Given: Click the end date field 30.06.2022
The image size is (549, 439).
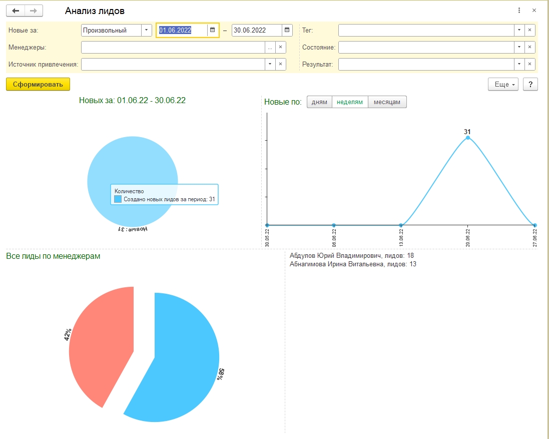Looking at the screenshot, I should [x=257, y=30].
